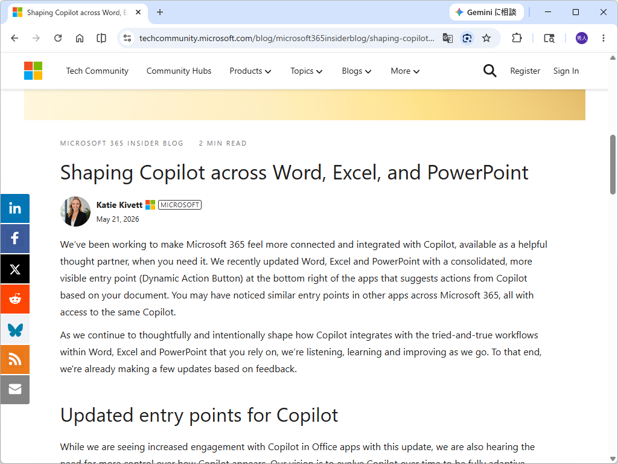Open a new browser tab
The width and height of the screenshot is (618, 464).
pyautogui.click(x=159, y=12)
